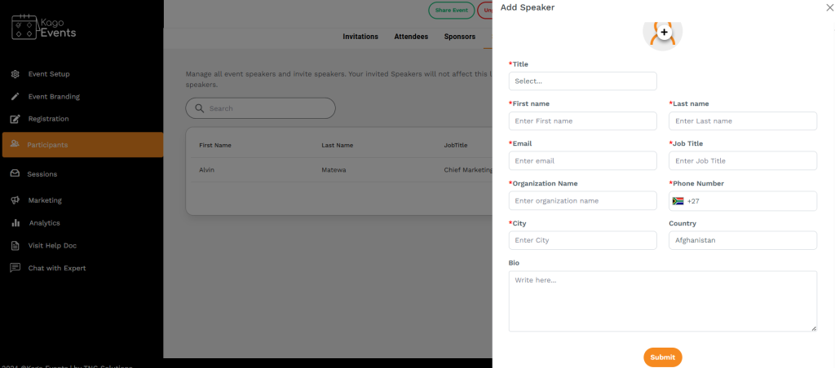This screenshot has width=835, height=368.
Task: Click the Share Event button
Action: [x=451, y=11]
